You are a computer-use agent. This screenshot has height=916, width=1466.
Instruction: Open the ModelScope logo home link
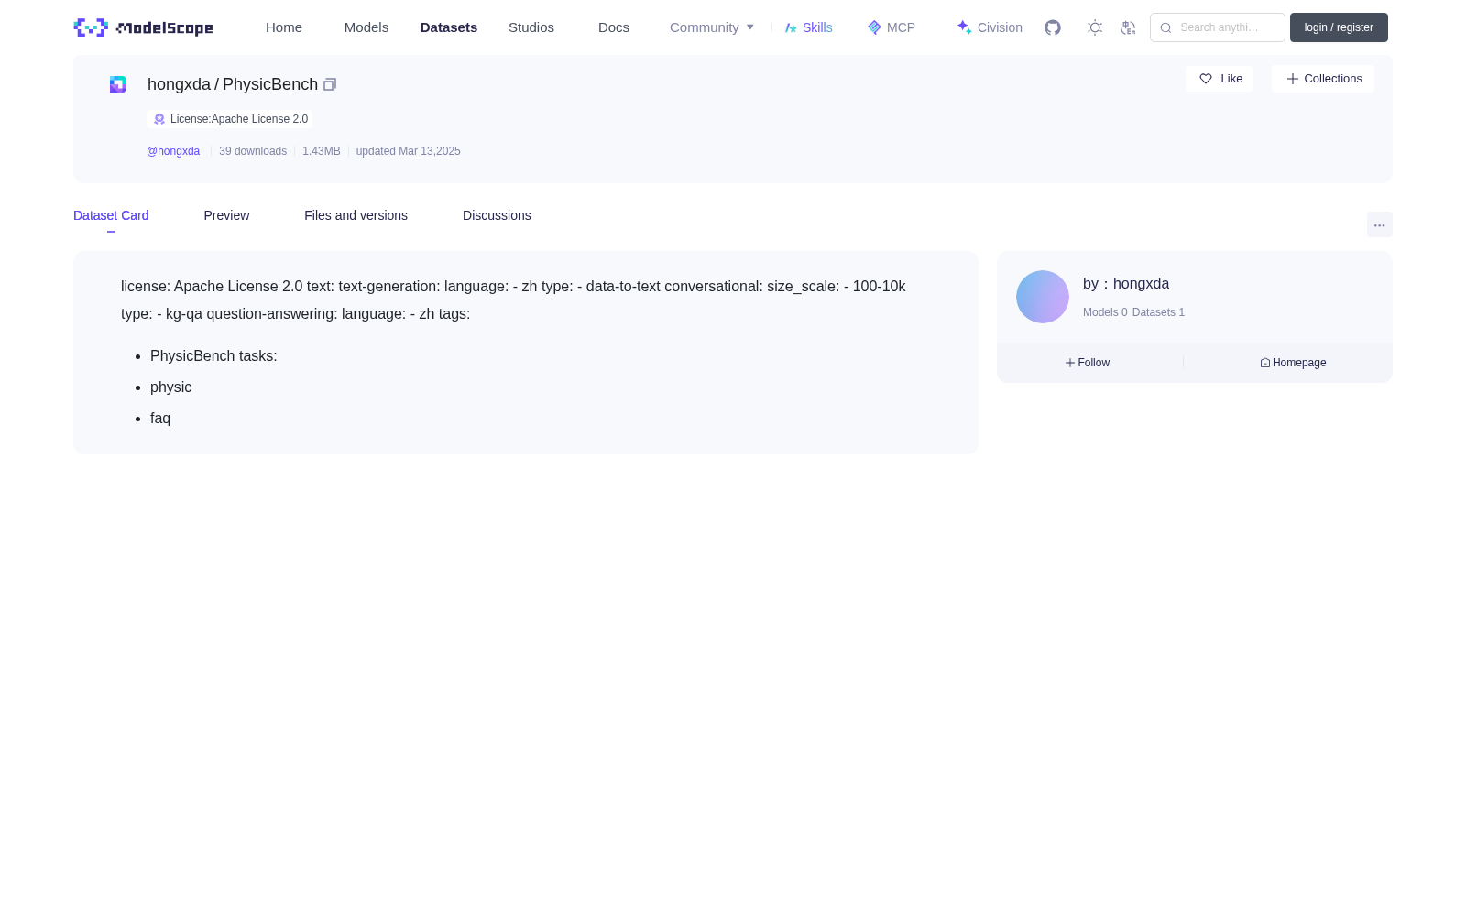coord(143,27)
